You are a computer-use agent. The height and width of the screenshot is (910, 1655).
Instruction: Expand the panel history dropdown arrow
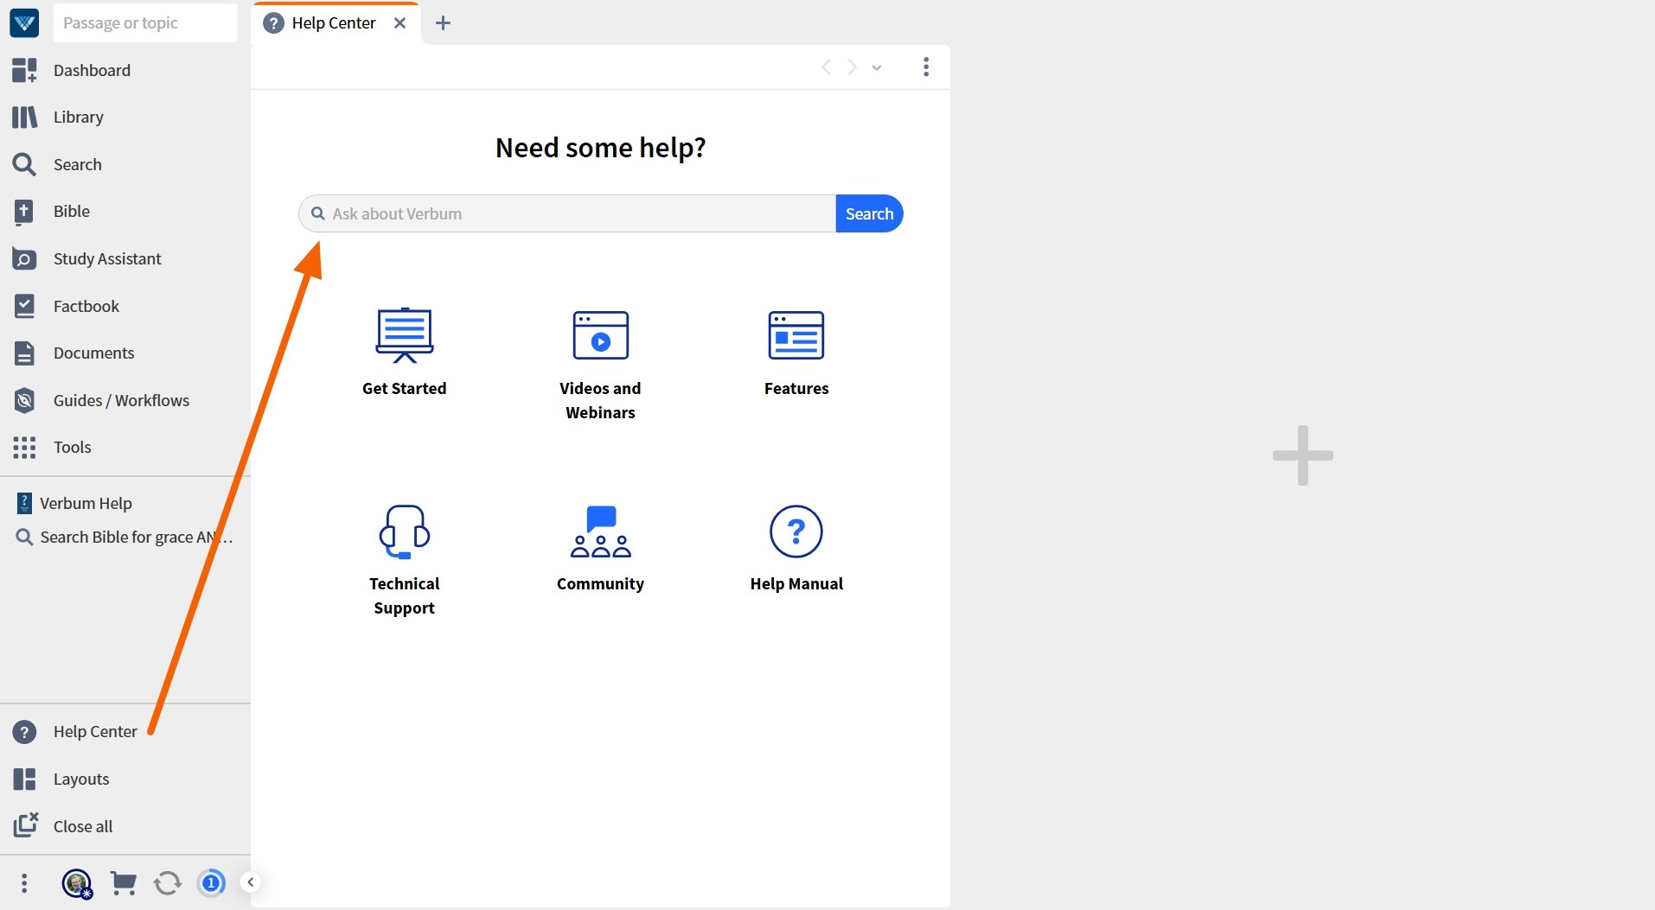pos(877,67)
